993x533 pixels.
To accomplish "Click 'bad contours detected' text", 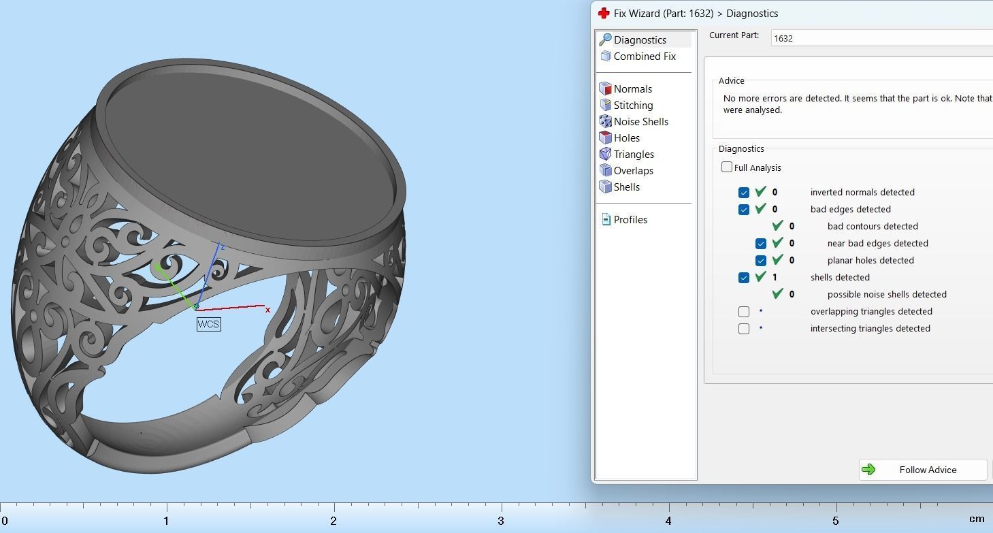I will point(873,226).
